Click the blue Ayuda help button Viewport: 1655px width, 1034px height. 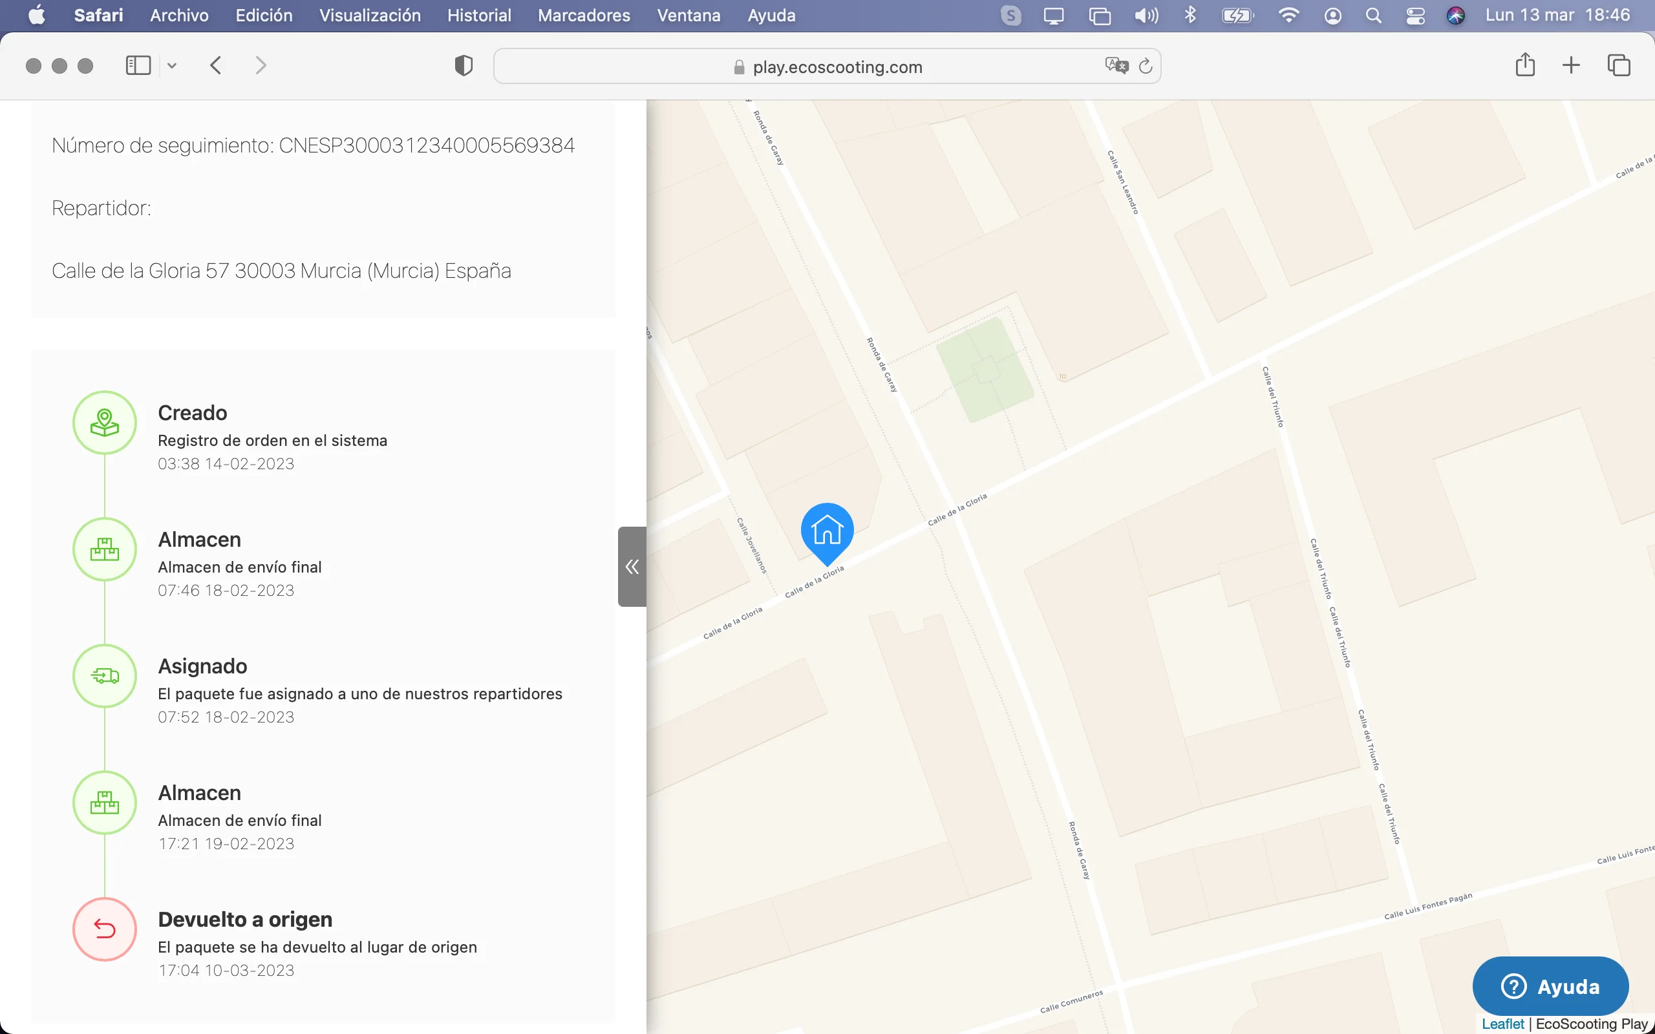1550,986
